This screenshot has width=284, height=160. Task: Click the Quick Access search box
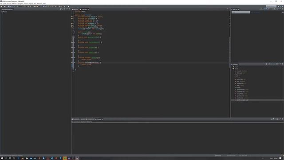click(271, 6)
